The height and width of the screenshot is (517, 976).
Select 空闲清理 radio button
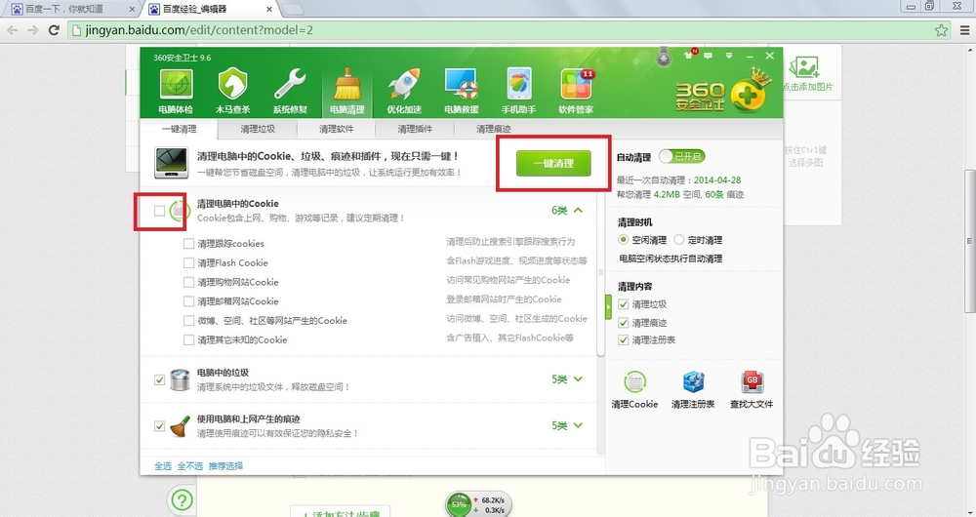pyautogui.click(x=623, y=240)
